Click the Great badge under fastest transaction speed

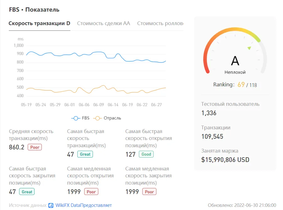[85, 154]
